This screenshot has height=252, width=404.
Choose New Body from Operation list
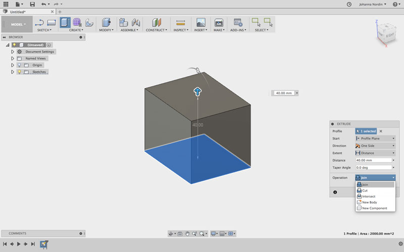(375, 203)
